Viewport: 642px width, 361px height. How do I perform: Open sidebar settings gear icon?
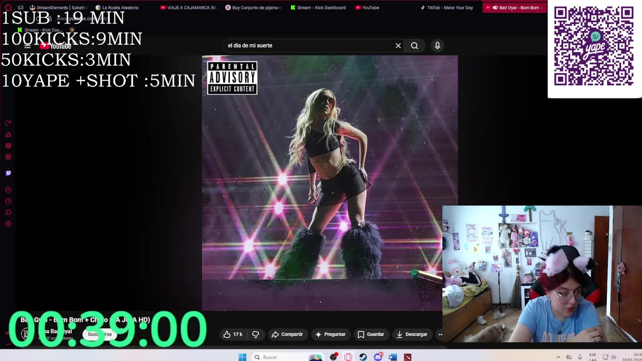[8, 224]
